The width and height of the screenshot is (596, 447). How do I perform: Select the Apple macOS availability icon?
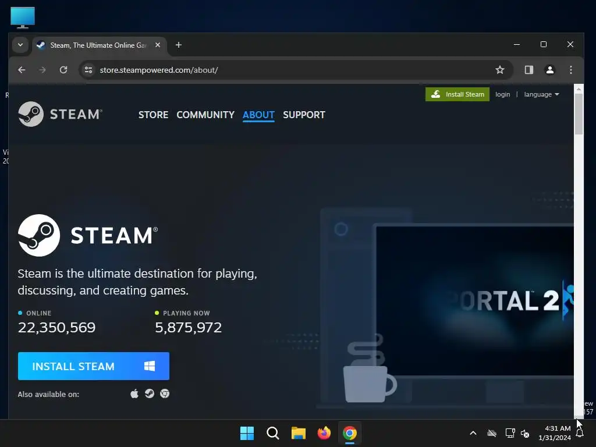tap(134, 394)
